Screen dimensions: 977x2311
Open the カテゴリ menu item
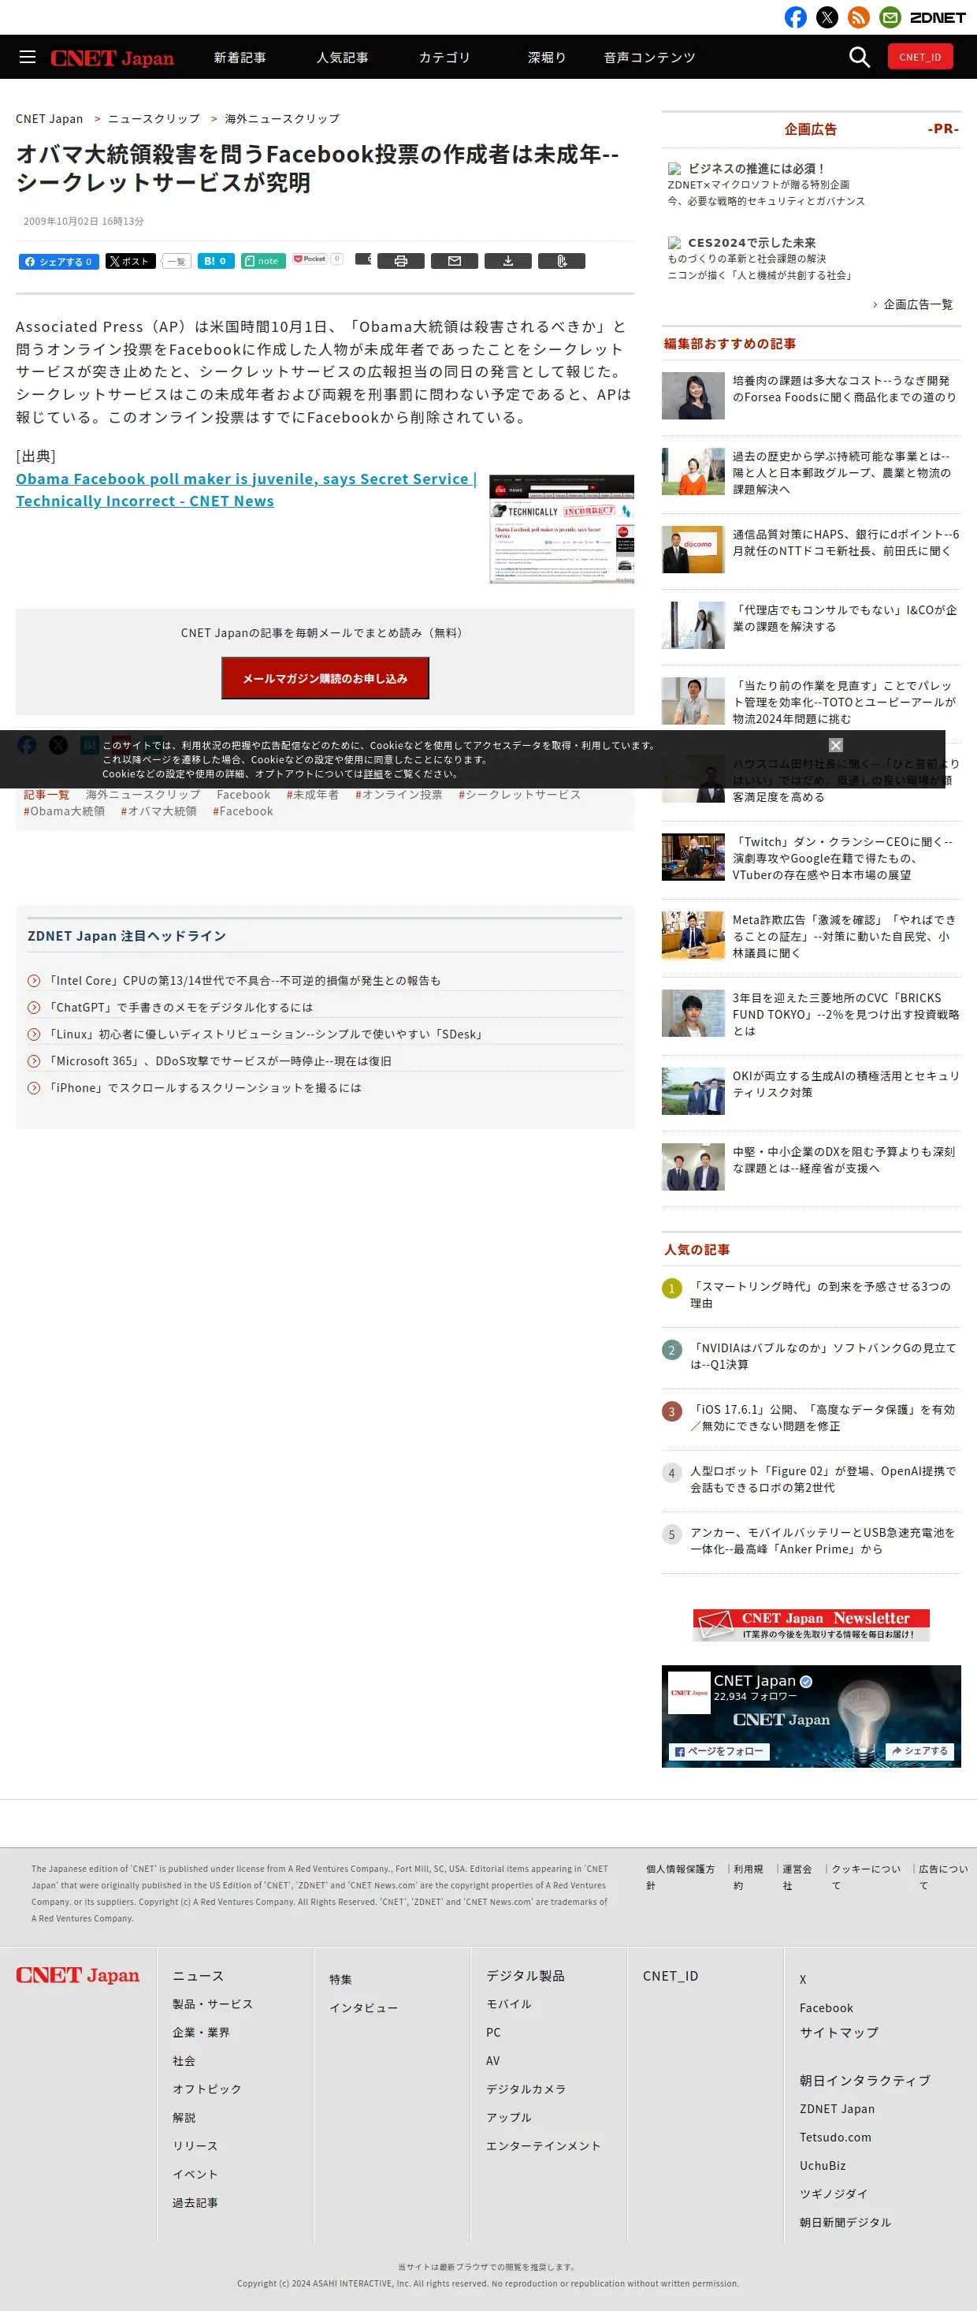click(444, 58)
